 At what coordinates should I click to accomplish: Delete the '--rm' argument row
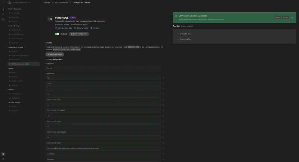pyautogui.click(x=163, y=83)
